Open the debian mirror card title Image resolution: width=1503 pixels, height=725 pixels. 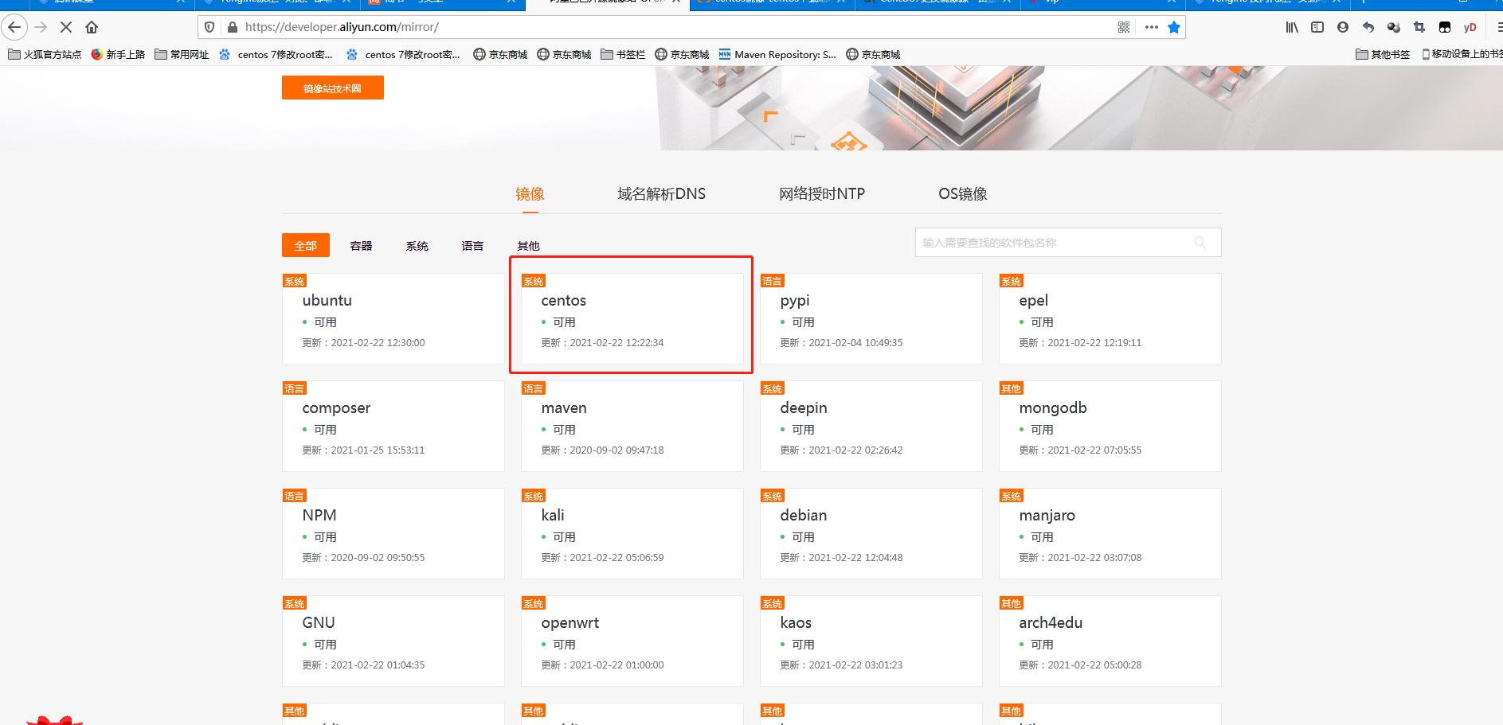[x=804, y=515]
